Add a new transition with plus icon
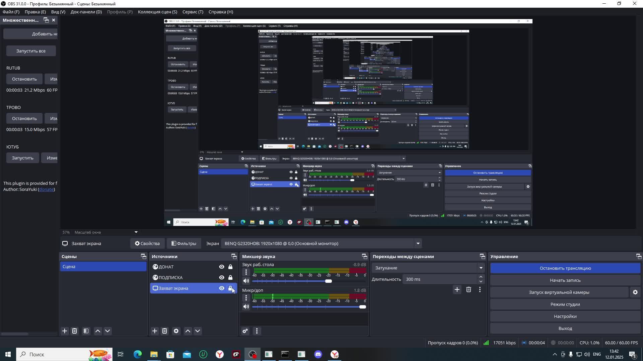The height and width of the screenshot is (361, 643). (x=457, y=289)
